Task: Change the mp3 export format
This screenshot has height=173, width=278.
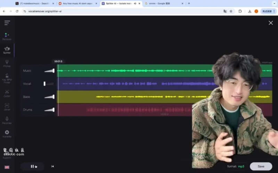Action: point(241,166)
